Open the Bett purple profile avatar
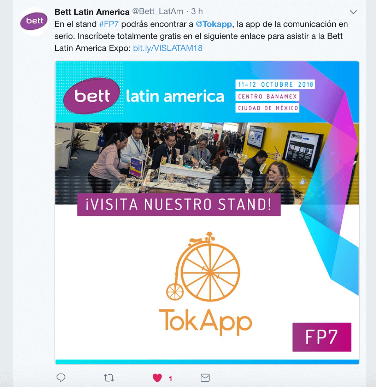376x387 pixels. pyautogui.click(x=34, y=22)
